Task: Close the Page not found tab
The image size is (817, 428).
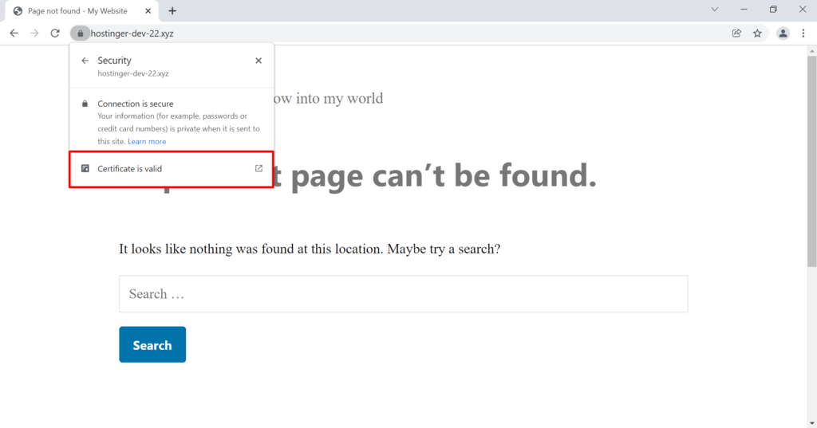Action: click(x=148, y=11)
